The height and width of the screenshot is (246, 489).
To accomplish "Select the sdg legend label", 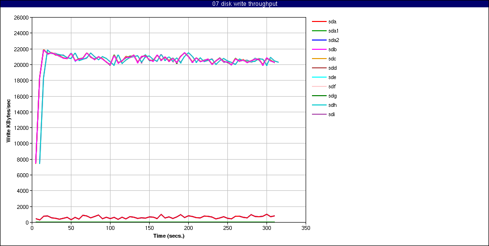I will [x=333, y=96].
